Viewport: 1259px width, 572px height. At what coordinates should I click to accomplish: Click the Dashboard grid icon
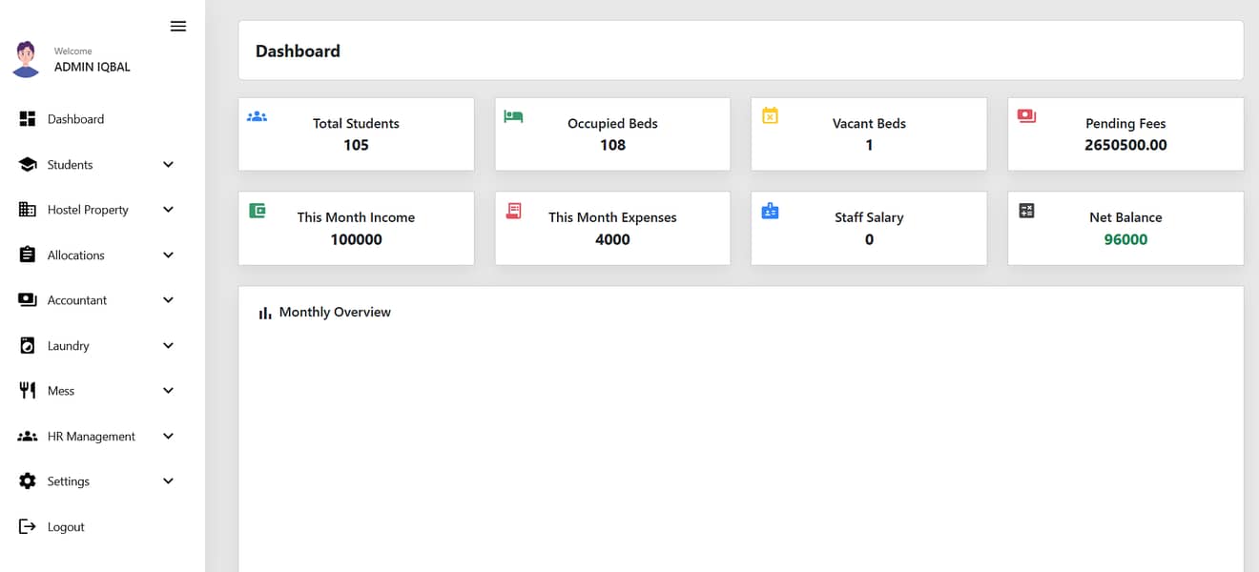[28, 119]
